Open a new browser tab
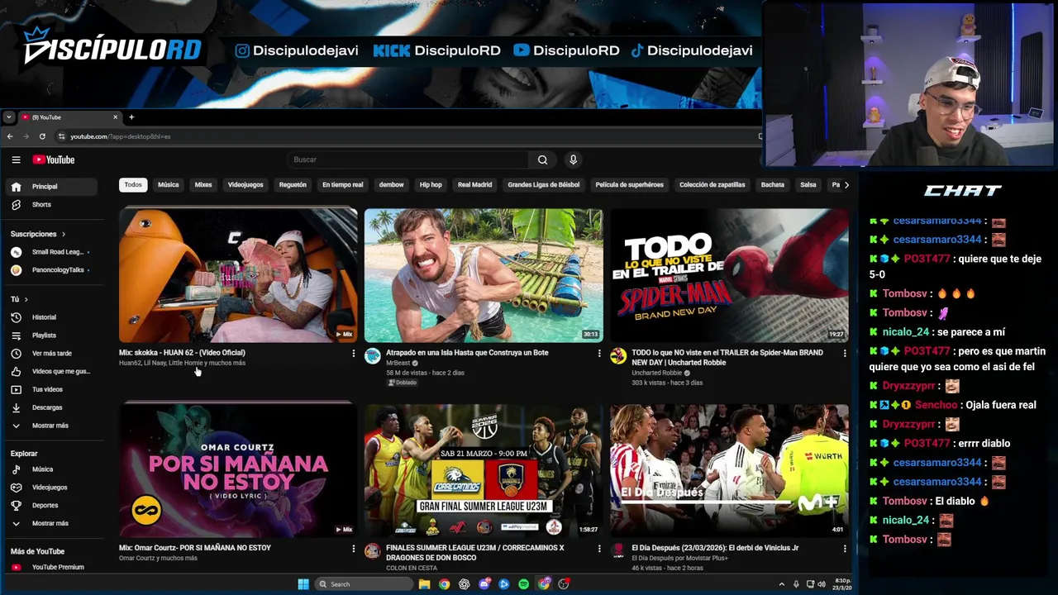 pos(131,117)
